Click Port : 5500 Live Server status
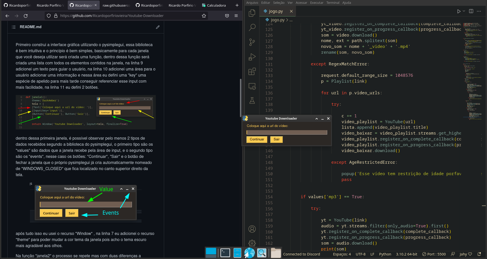 (x=434, y=254)
